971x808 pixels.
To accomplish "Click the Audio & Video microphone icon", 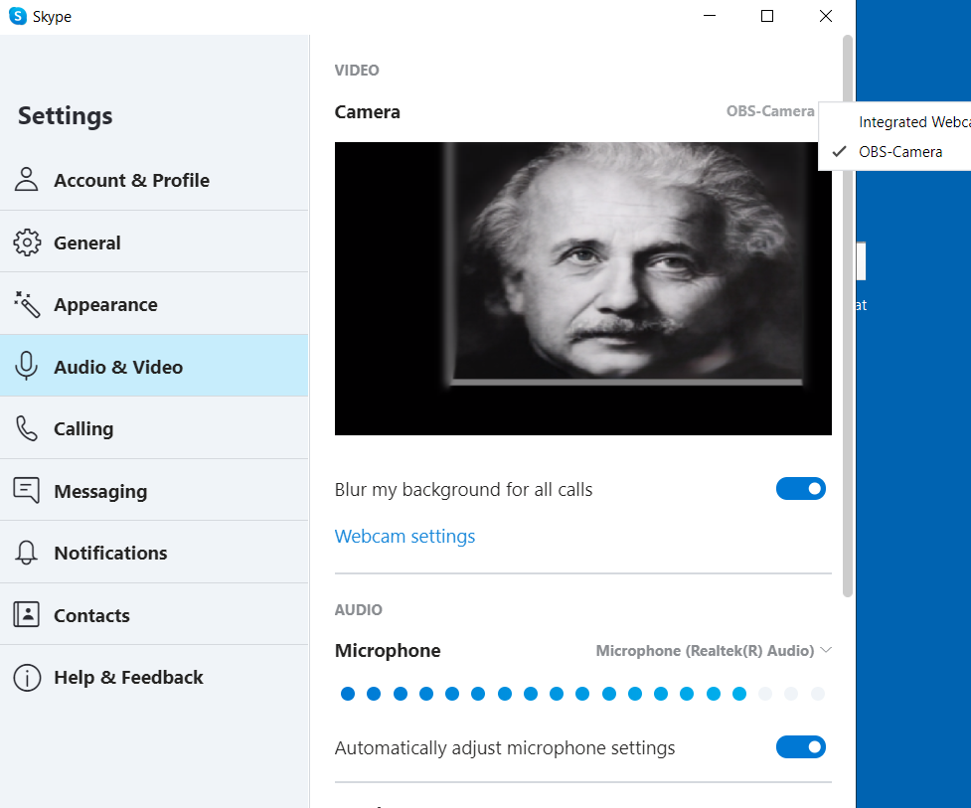I will click(x=27, y=367).
